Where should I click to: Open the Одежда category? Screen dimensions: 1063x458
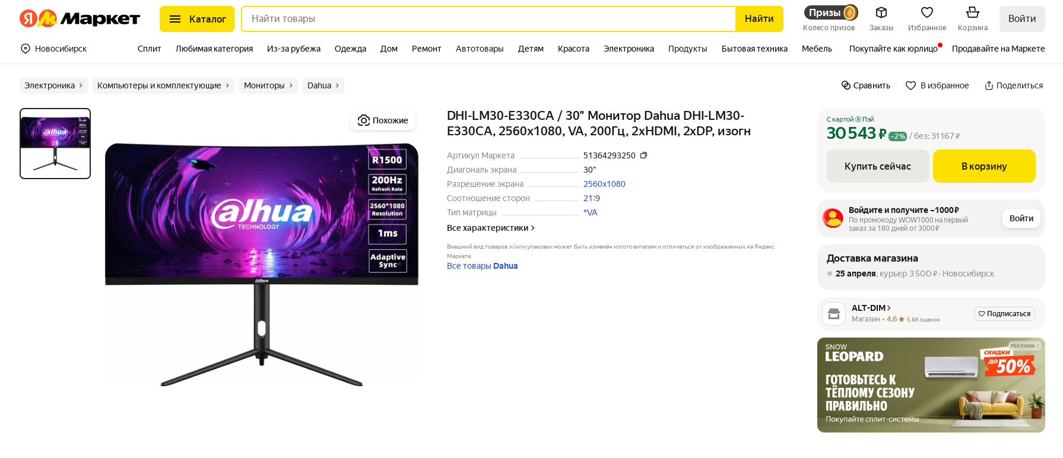click(350, 49)
